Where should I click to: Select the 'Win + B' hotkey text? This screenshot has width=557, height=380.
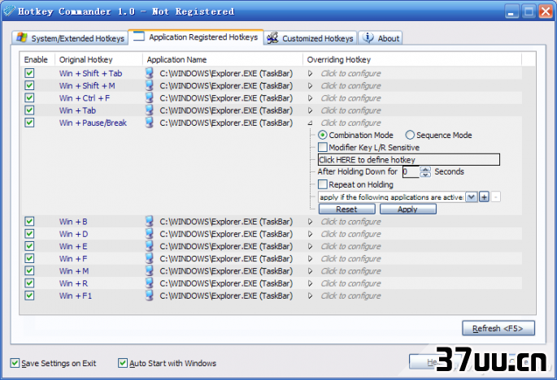pos(73,222)
